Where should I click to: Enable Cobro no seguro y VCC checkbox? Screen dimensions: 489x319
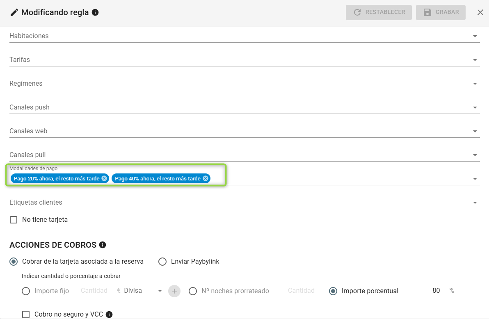pos(26,314)
